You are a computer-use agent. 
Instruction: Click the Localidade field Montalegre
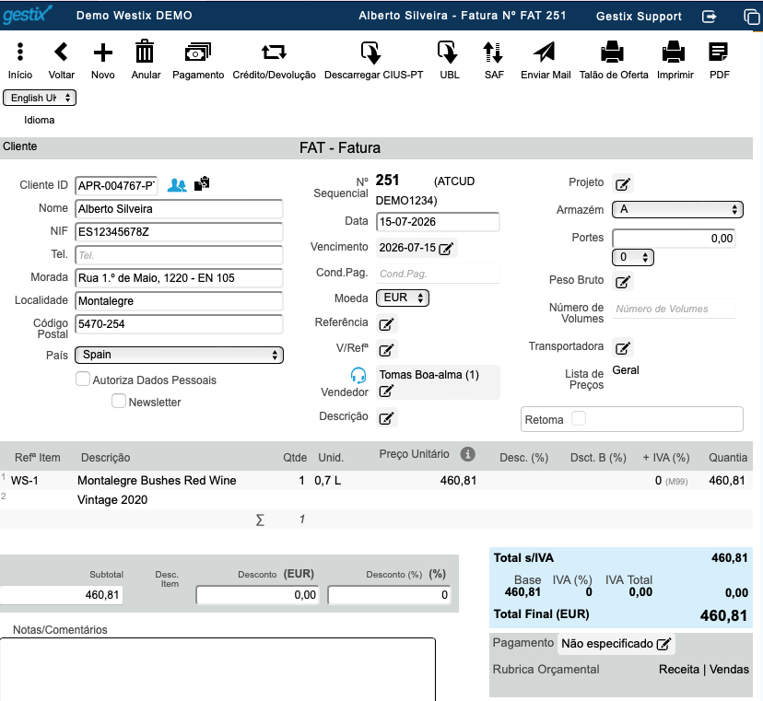click(179, 301)
